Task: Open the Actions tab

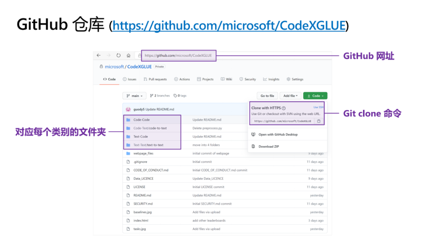Action: click(182, 79)
